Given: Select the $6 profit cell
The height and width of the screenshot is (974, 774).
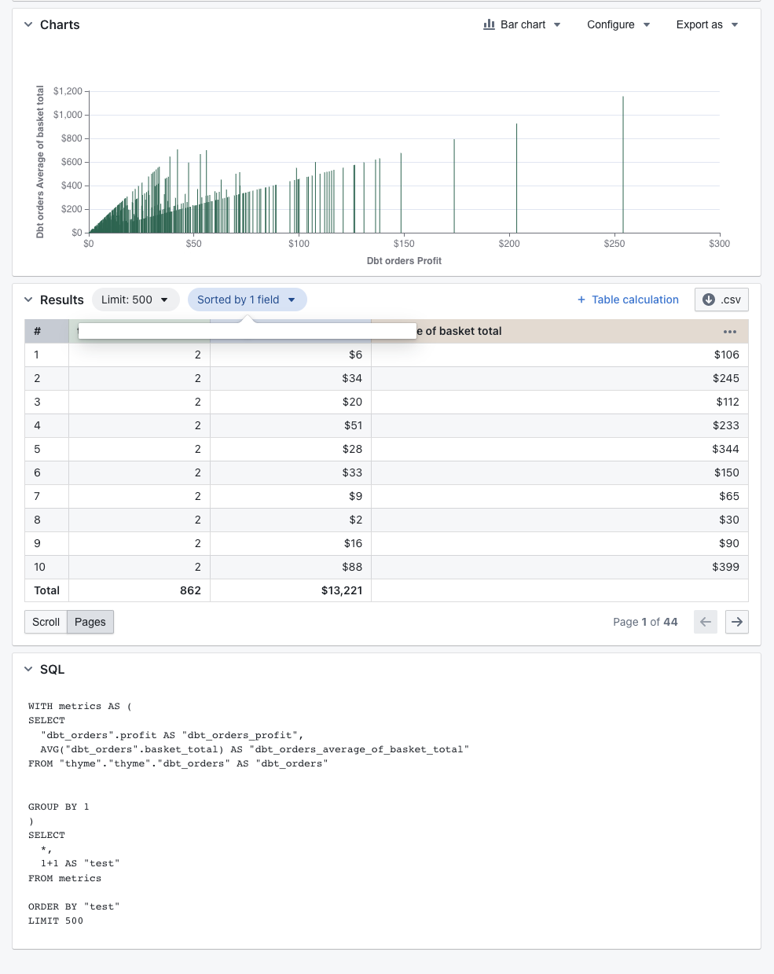Looking at the screenshot, I should coord(291,355).
